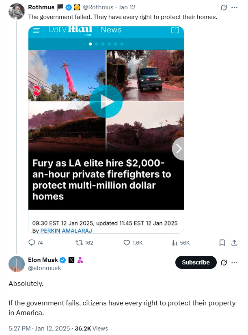Click the reply icon on Rothmus's post

pos(32,243)
